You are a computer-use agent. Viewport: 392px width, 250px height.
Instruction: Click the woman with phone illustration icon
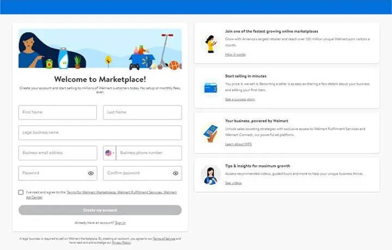tap(211, 44)
